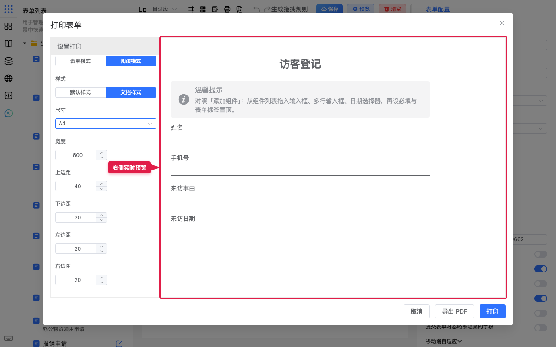Click the undo arrow in toolbar

pos(256,9)
